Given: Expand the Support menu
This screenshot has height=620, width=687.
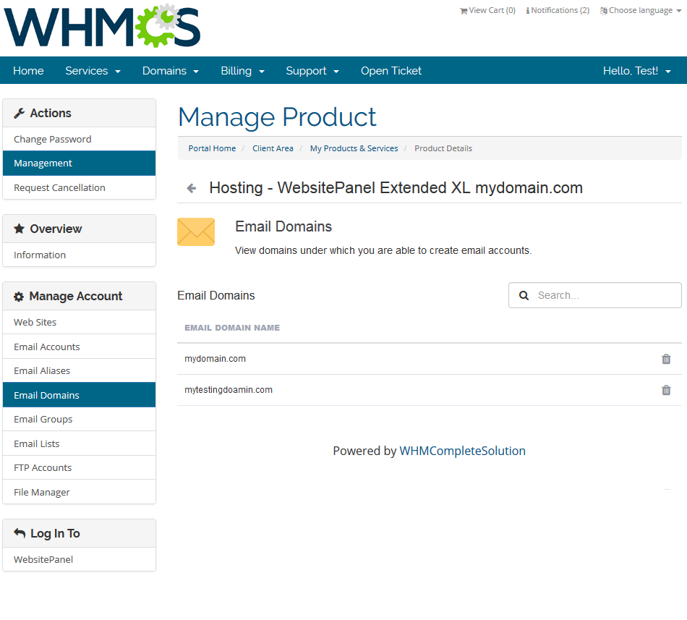Looking at the screenshot, I should click(x=312, y=71).
